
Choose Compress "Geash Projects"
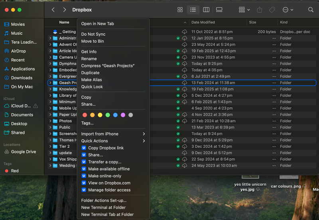[x=108, y=66]
